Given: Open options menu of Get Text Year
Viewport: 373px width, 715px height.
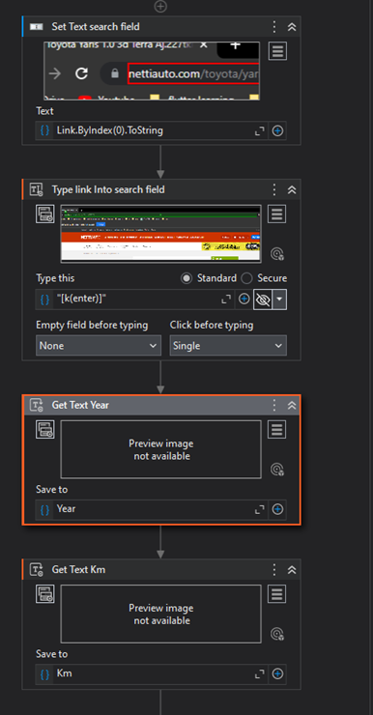Looking at the screenshot, I should 274,405.
